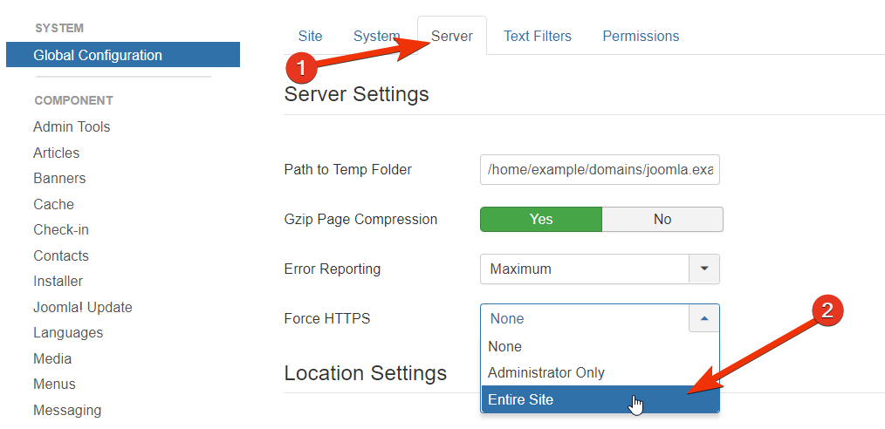Open Cache component settings
885x429 pixels.
[53, 204]
